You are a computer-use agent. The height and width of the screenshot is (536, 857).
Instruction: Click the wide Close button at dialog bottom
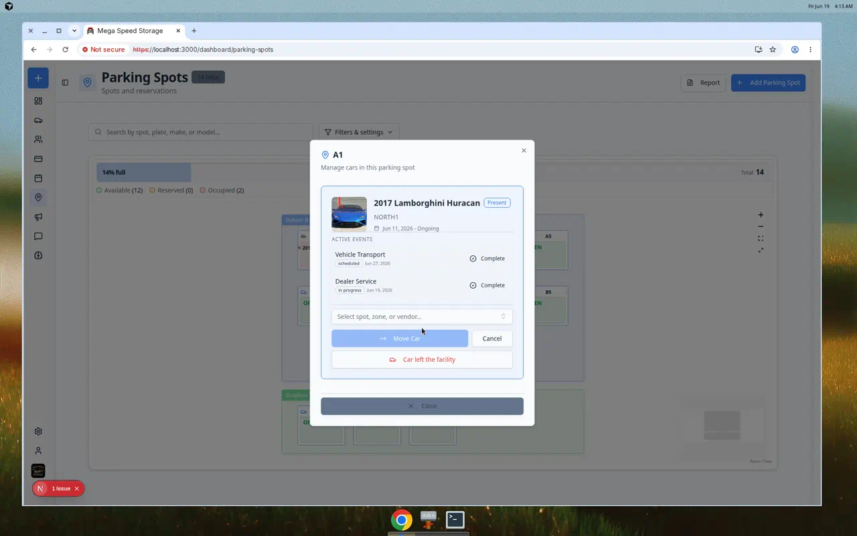click(x=422, y=406)
